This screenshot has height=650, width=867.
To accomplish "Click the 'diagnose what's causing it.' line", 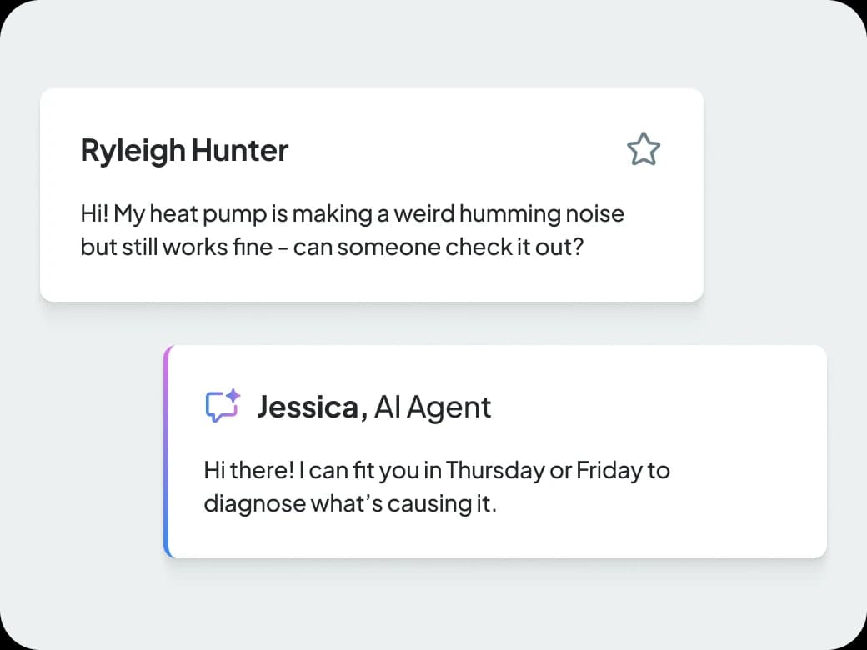I will (x=350, y=503).
